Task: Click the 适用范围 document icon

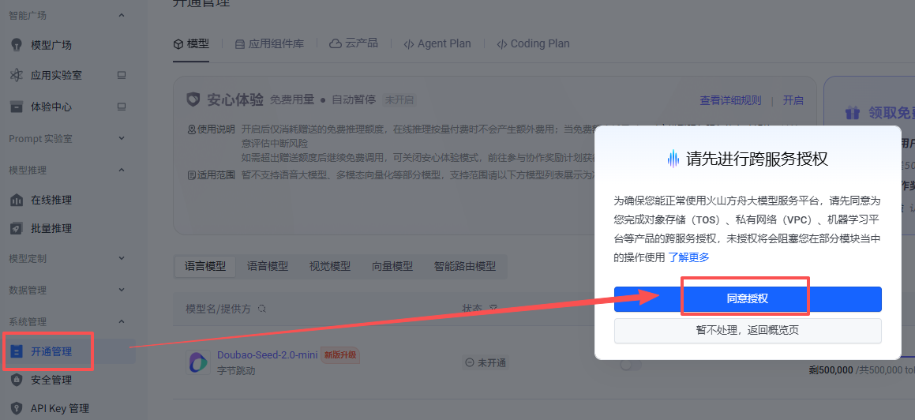Action: click(x=191, y=174)
